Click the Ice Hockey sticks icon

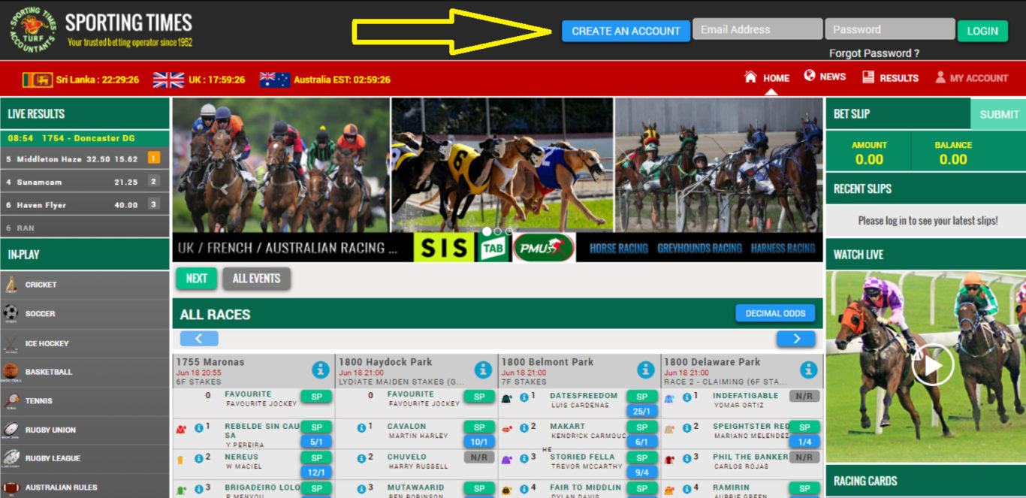[11, 343]
